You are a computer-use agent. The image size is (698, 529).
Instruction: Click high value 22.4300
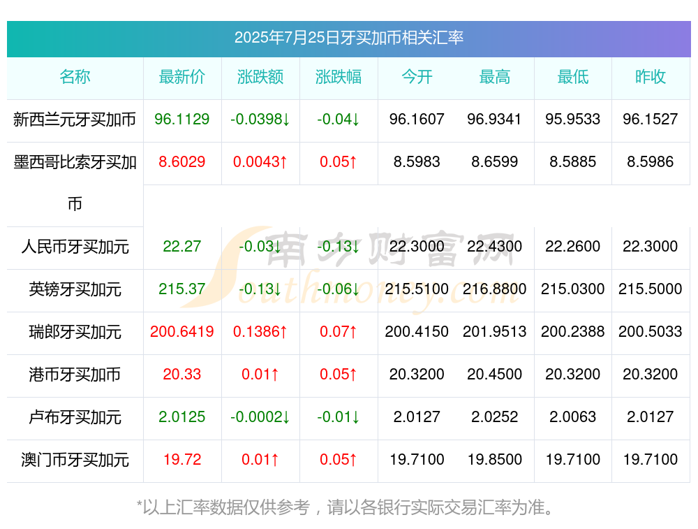495,246
